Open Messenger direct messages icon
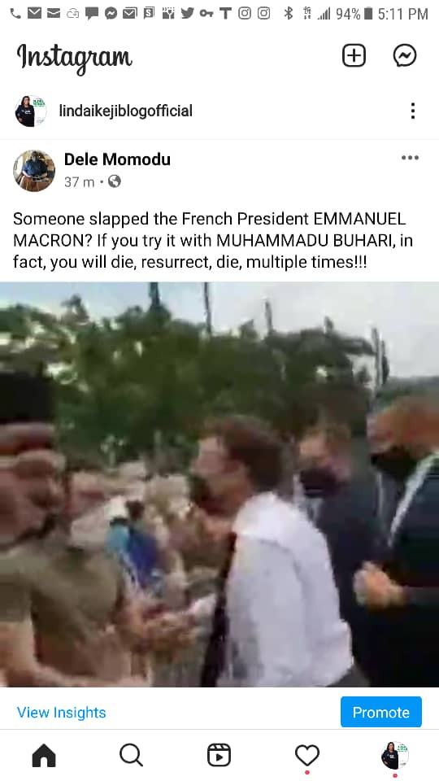 pyautogui.click(x=405, y=55)
